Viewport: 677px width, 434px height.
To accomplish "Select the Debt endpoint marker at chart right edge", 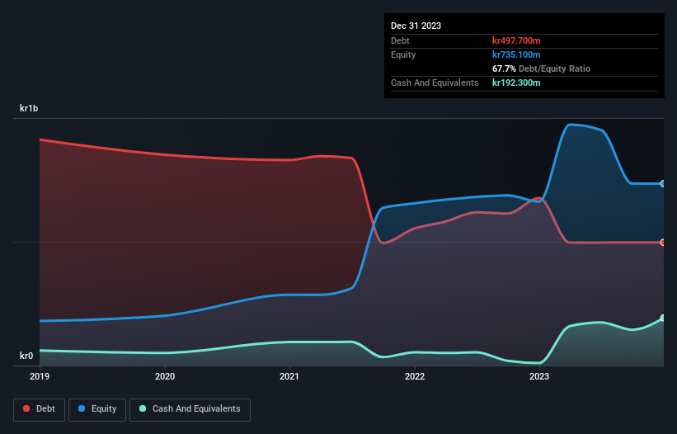I will pos(663,243).
